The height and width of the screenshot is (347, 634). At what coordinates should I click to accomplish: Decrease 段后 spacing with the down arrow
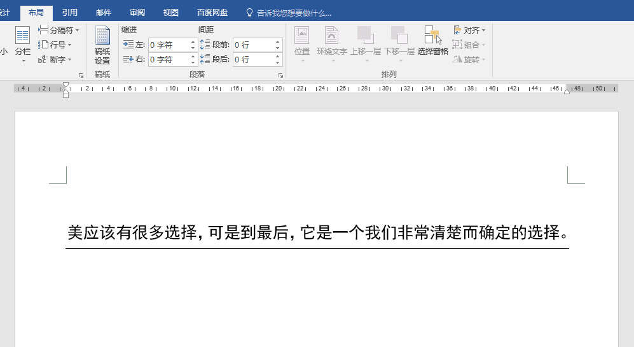(278, 63)
